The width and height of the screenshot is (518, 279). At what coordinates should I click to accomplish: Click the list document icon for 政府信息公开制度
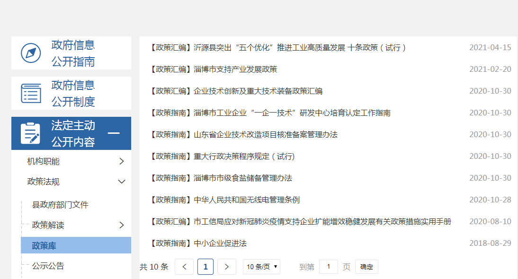tap(31, 93)
